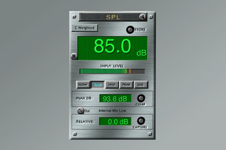Select Leq measurement mode
Viewport: 226px width, 150px height.
pos(141,85)
